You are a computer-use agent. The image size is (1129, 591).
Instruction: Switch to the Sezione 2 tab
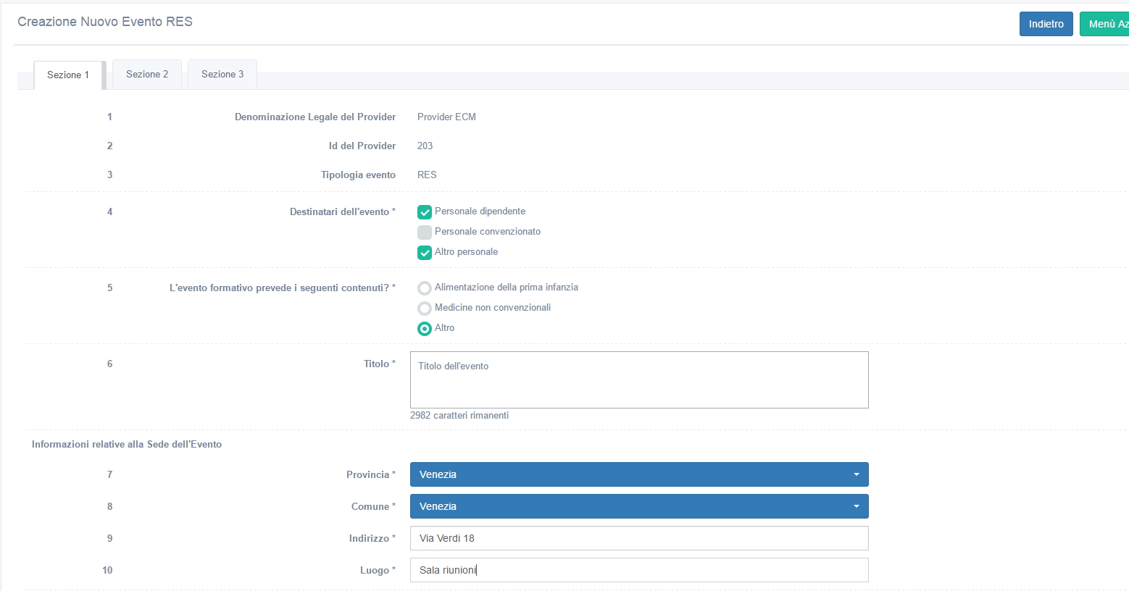pos(147,74)
